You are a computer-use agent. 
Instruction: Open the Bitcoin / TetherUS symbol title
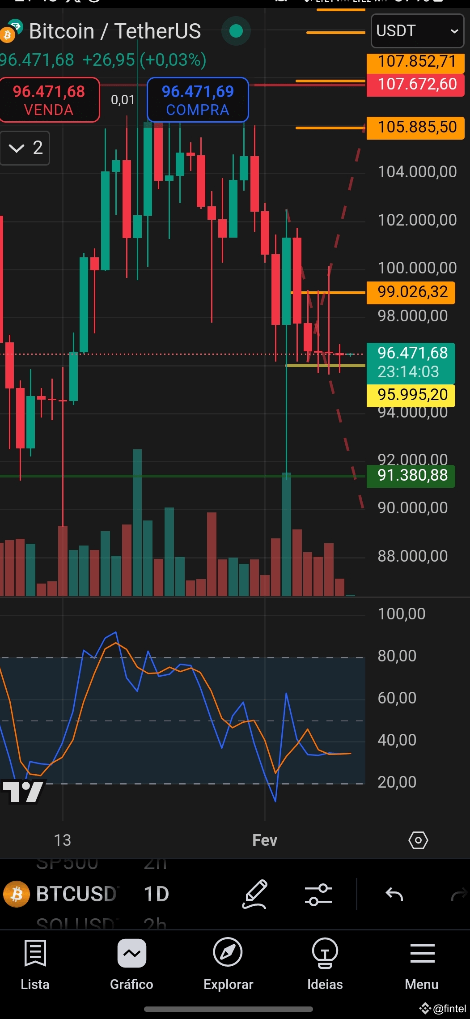(115, 31)
